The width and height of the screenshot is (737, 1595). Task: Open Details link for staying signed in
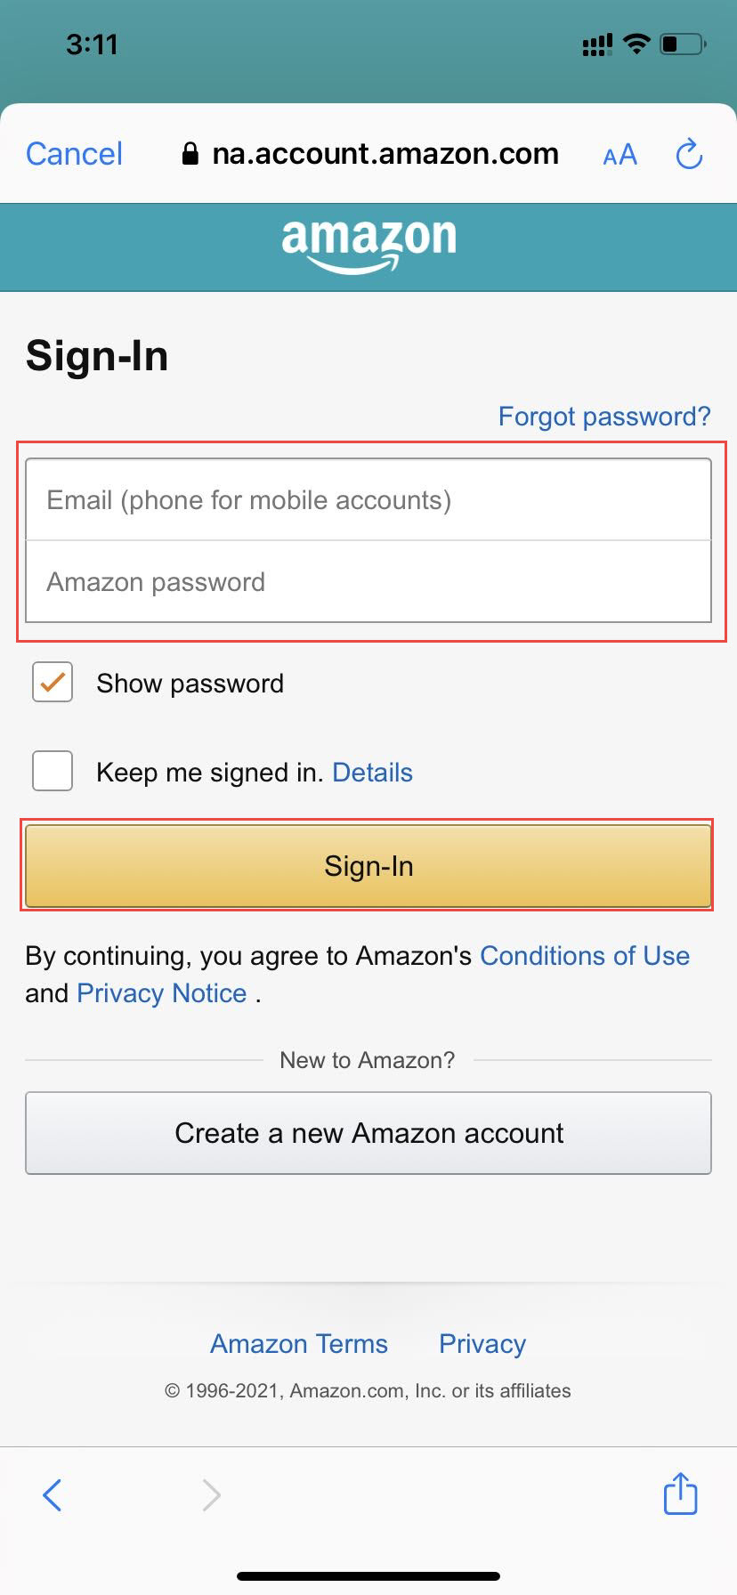372,773
